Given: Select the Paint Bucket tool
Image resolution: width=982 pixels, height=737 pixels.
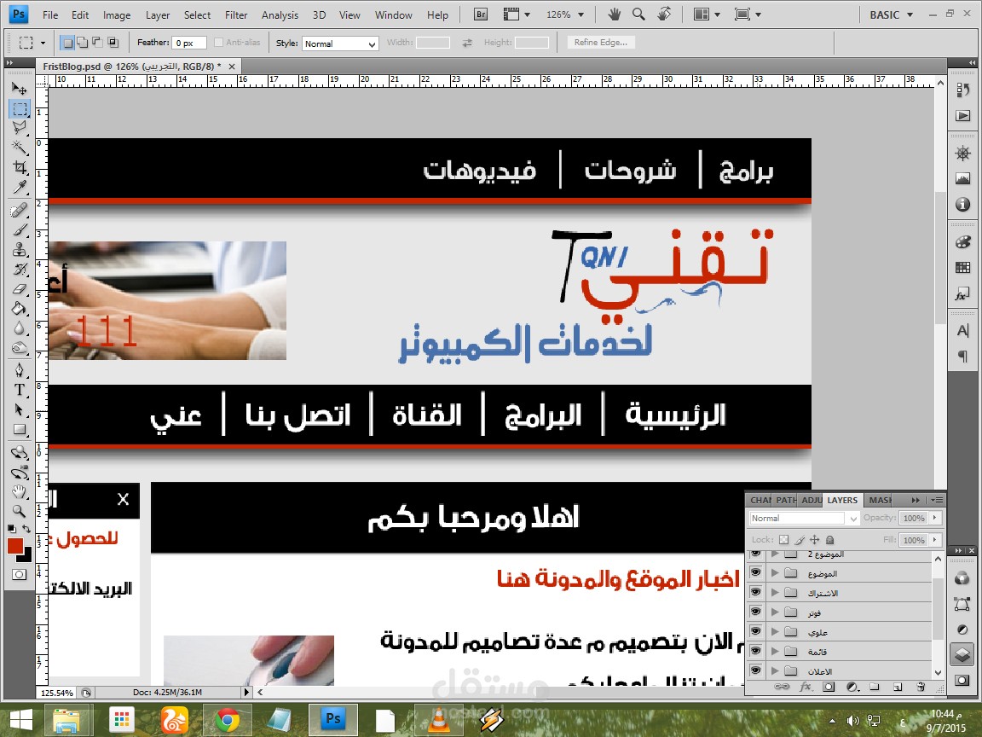Looking at the screenshot, I should click(x=20, y=308).
